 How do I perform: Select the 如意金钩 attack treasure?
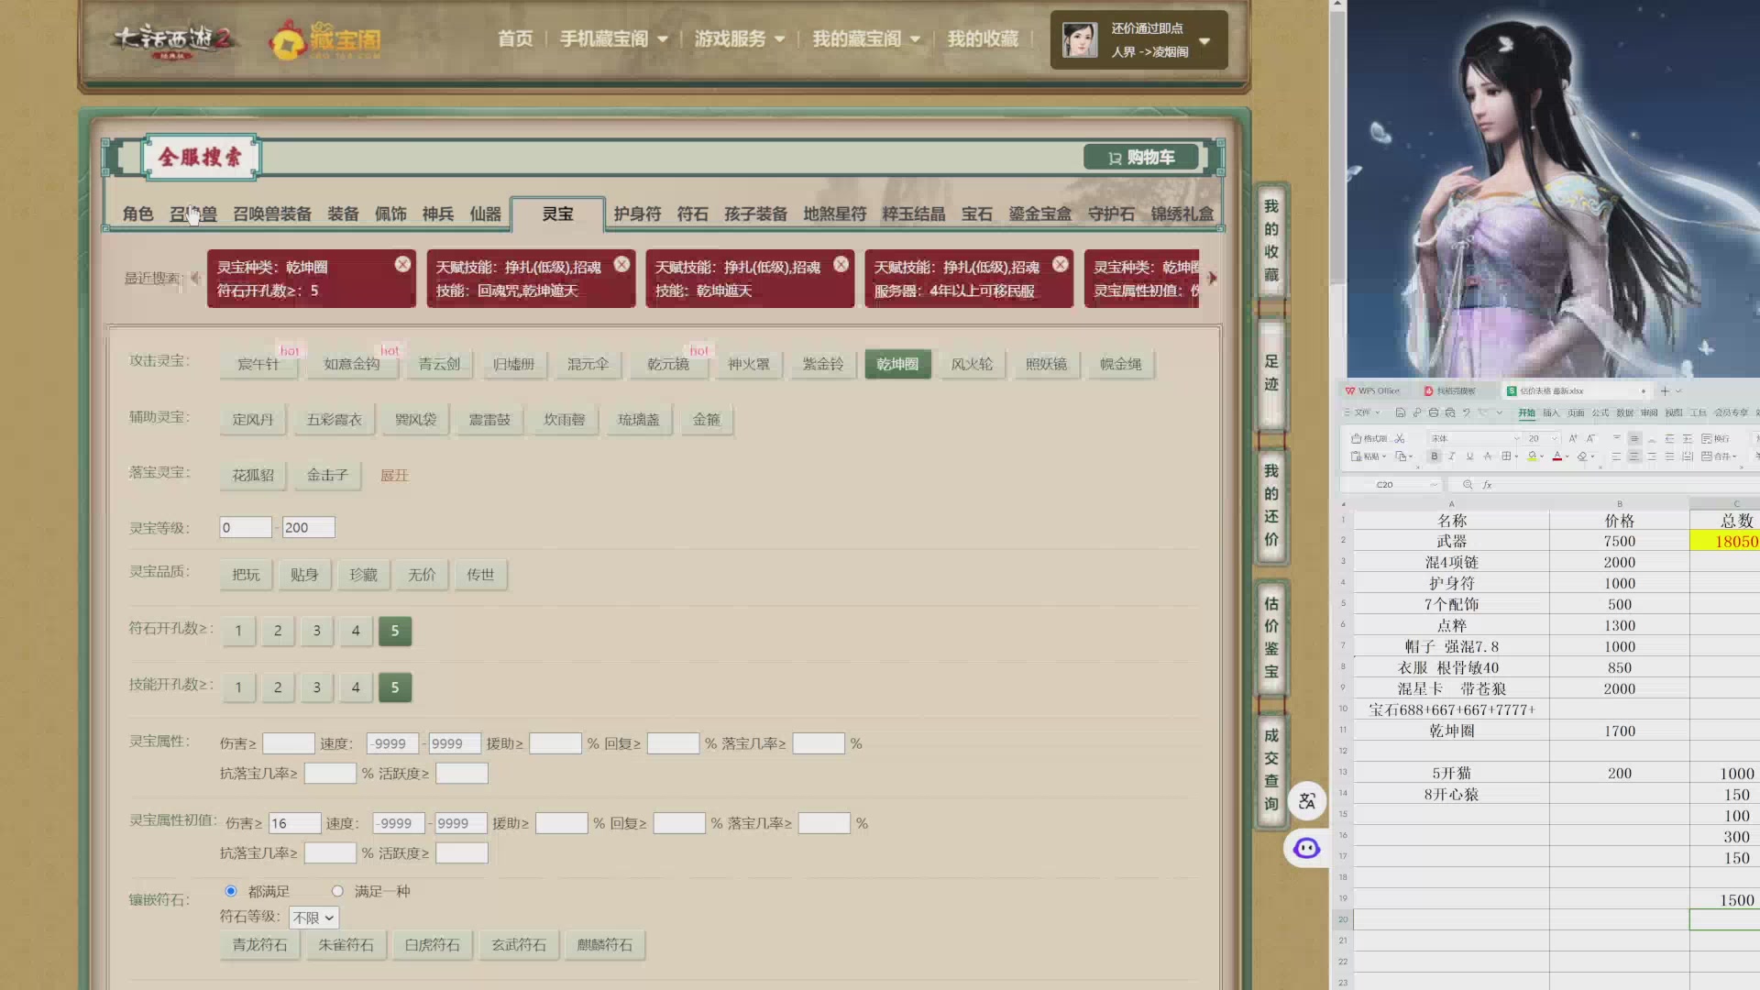coord(352,364)
